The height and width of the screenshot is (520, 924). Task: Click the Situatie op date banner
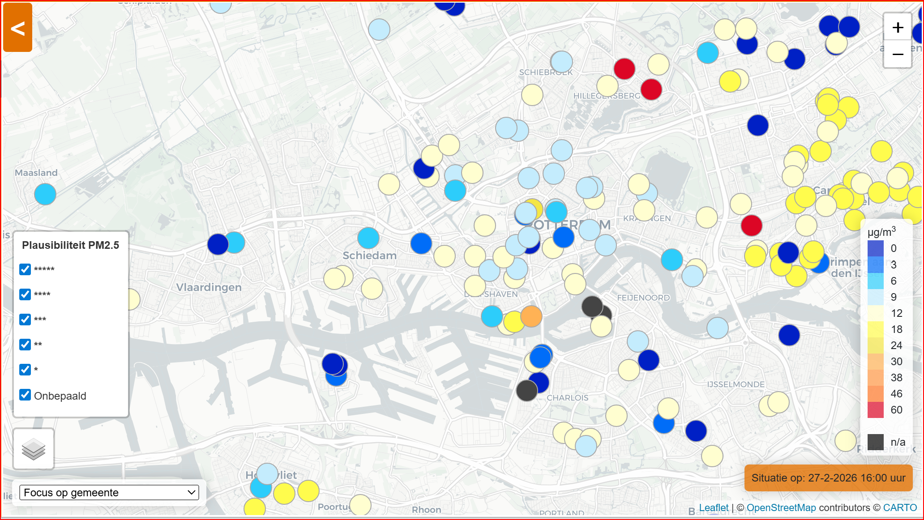click(x=828, y=478)
